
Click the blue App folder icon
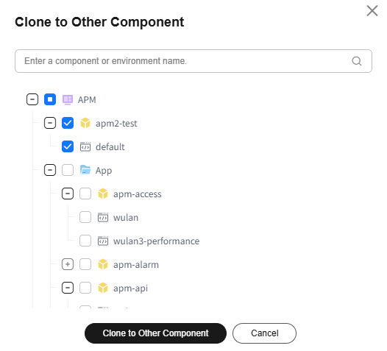tap(85, 170)
